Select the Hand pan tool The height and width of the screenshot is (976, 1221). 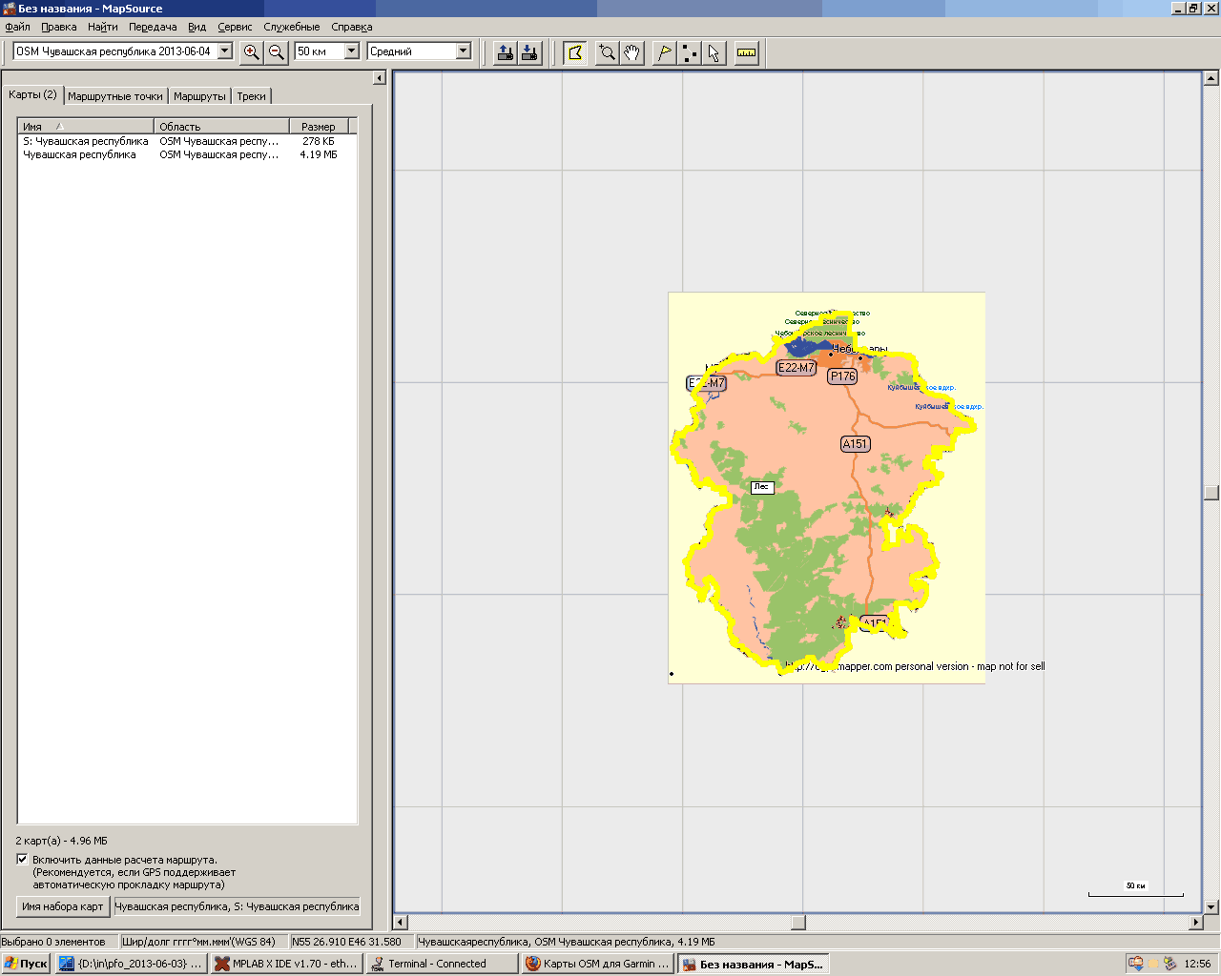631,52
